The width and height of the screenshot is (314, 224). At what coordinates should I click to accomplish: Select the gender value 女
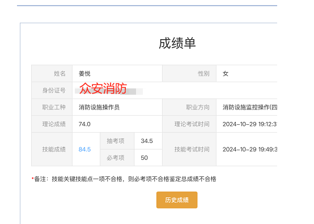point(226,74)
